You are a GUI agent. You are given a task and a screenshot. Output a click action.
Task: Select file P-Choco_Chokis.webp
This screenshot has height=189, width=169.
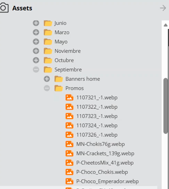point(102,172)
